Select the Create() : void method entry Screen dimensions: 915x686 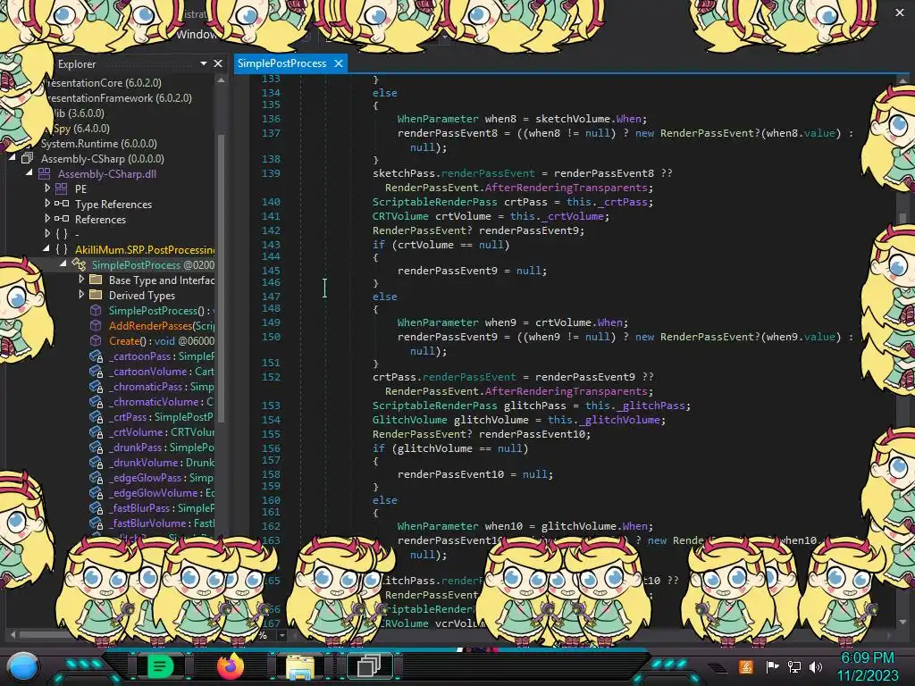pyautogui.click(x=162, y=340)
